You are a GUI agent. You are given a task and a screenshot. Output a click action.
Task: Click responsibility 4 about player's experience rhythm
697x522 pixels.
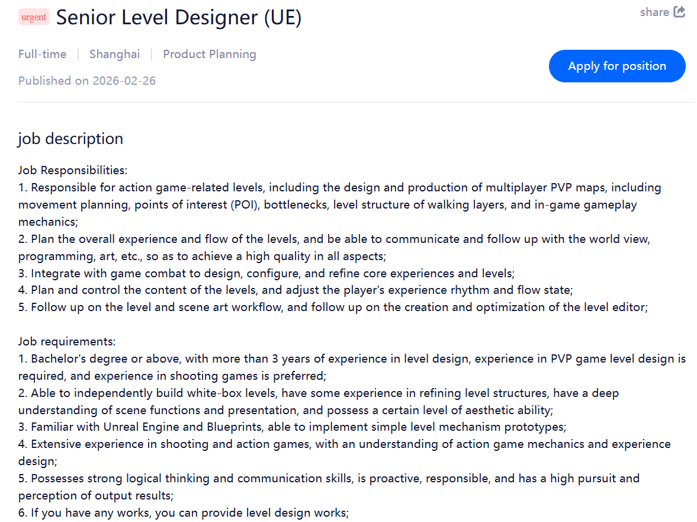(x=295, y=290)
